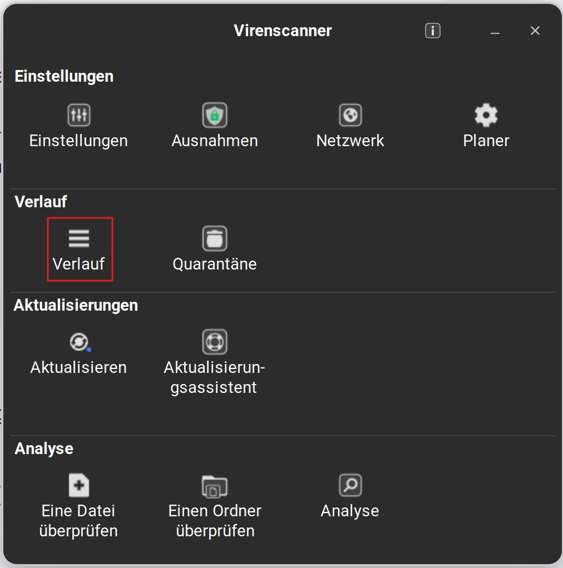Open the Planer gear icon
The width and height of the screenshot is (563, 568).
486,115
